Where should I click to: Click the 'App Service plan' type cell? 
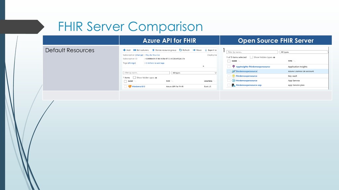(x=296, y=85)
